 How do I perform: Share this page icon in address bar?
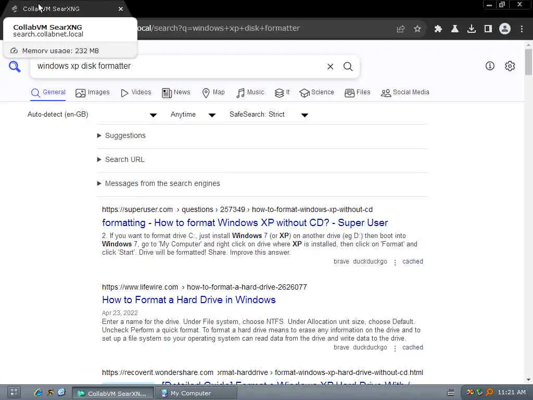point(400,29)
